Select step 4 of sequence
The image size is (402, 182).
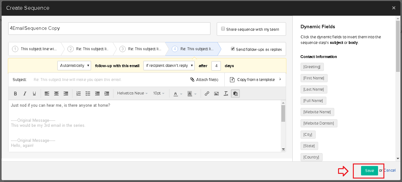point(193,49)
